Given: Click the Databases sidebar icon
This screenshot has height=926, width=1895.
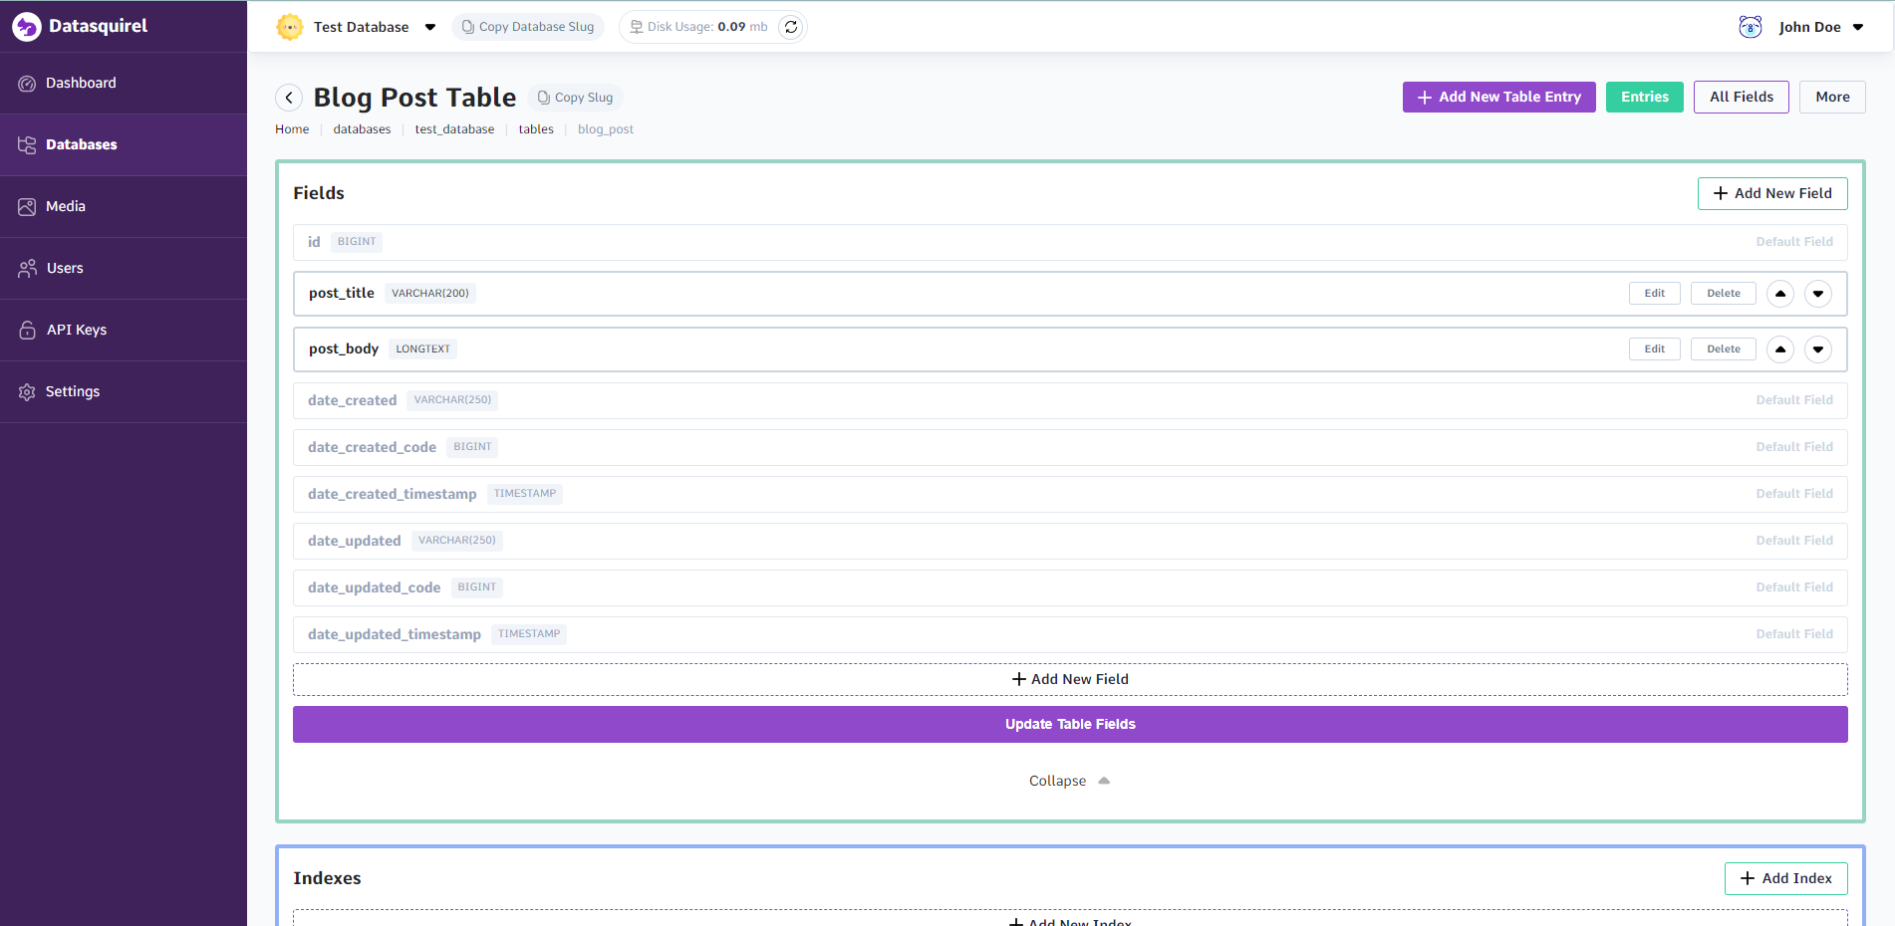Looking at the screenshot, I should click(27, 145).
